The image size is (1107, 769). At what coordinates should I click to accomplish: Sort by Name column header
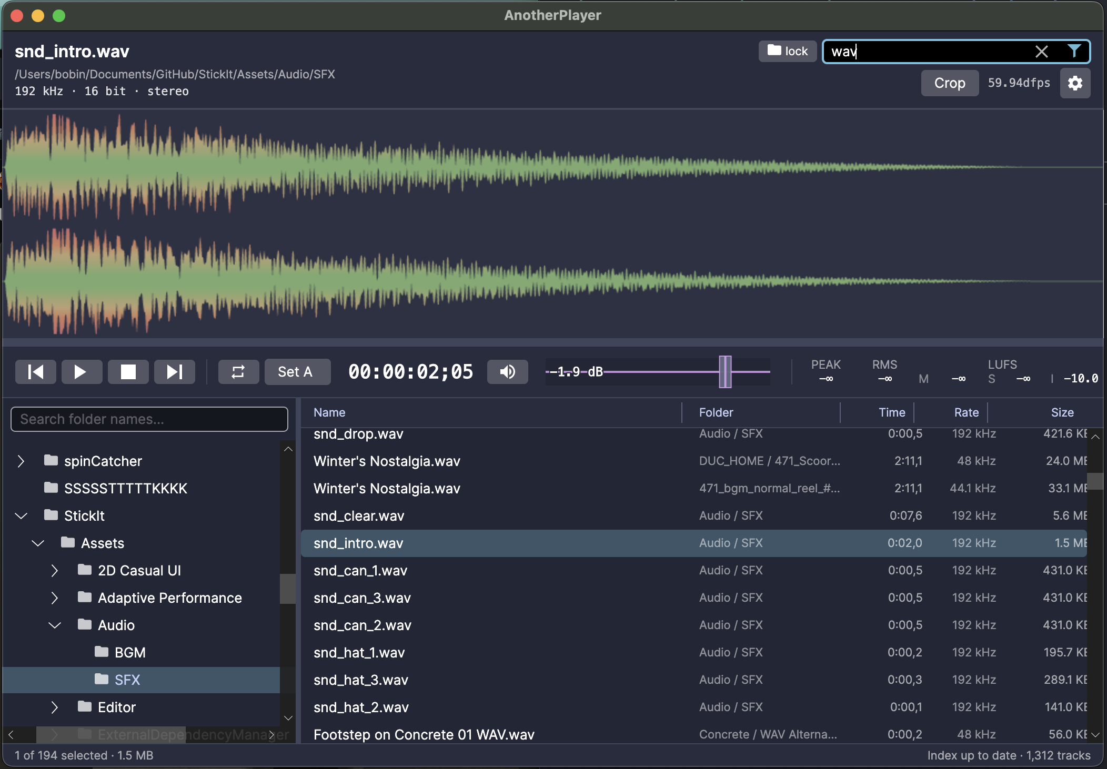click(329, 412)
